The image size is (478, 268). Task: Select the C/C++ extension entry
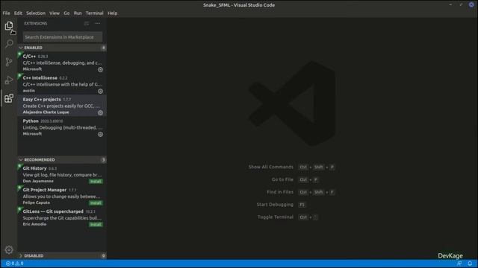click(62, 63)
